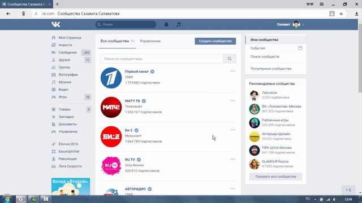Open browser hamburger menu
362x203 pixels.
click(321, 4)
